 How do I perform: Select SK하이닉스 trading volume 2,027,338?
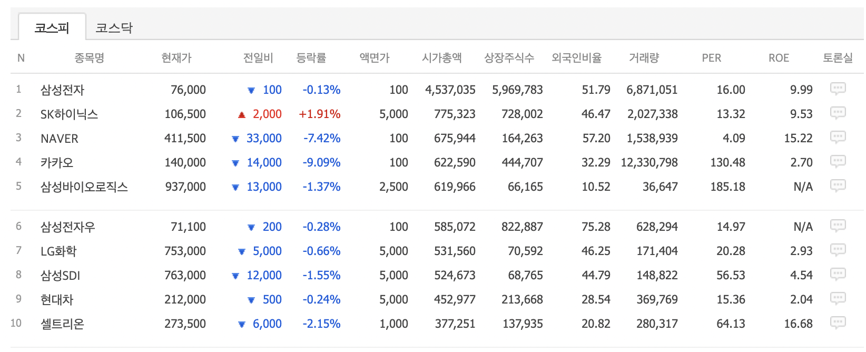coord(653,114)
